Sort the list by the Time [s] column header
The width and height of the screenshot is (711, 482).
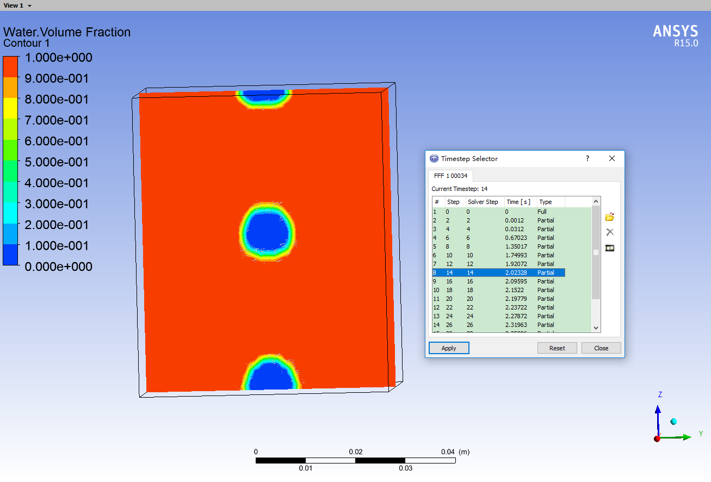click(x=520, y=202)
